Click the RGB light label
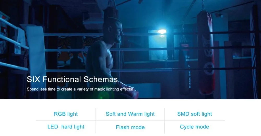This screenshot has height=136, width=261. (66, 114)
